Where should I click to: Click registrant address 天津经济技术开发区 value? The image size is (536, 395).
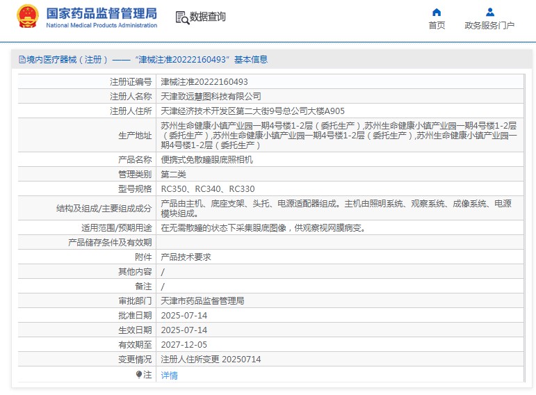coord(252,111)
